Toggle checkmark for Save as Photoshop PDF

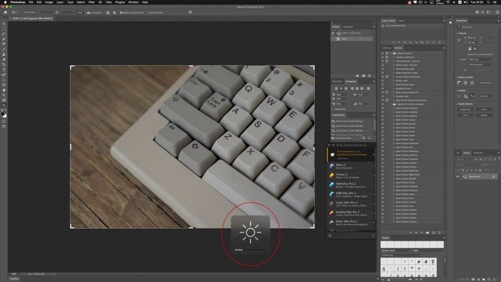(x=383, y=93)
